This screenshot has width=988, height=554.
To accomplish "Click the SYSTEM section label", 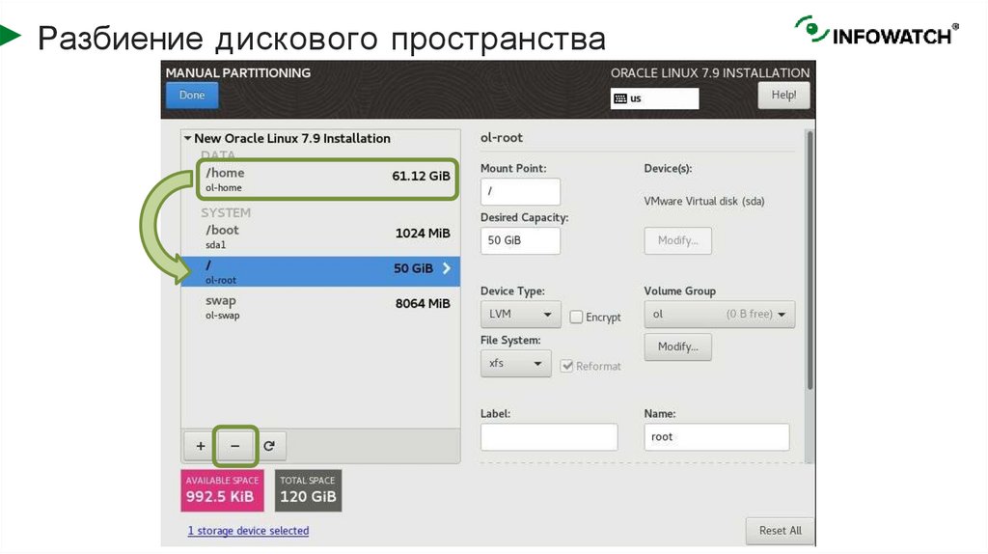I will point(226,212).
